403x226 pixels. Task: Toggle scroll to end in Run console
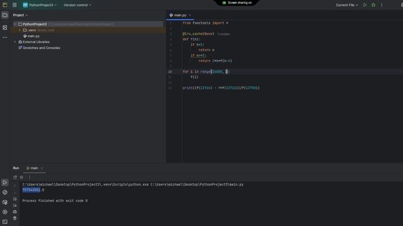[x=15, y=205]
